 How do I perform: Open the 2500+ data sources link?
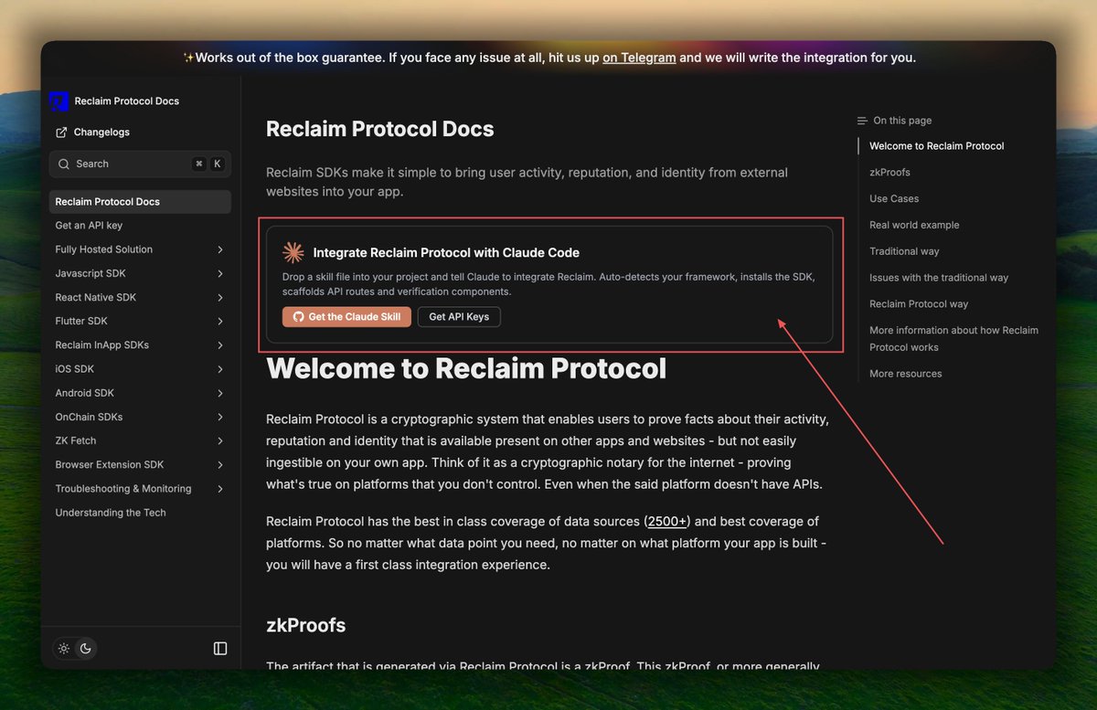(668, 522)
